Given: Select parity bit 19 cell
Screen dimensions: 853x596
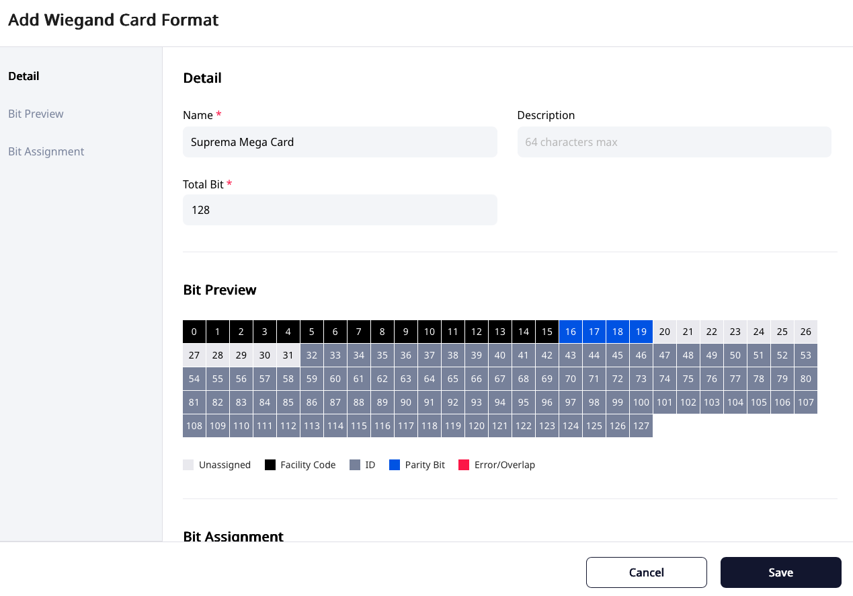Looking at the screenshot, I should click(641, 332).
